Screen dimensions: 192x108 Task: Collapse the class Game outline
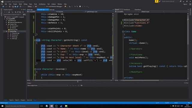pyautogui.click(x=123, y=31)
